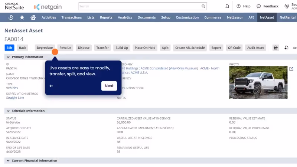Select the remaining useful life 35 value
This screenshot has width=297, height=167.
[118, 152]
